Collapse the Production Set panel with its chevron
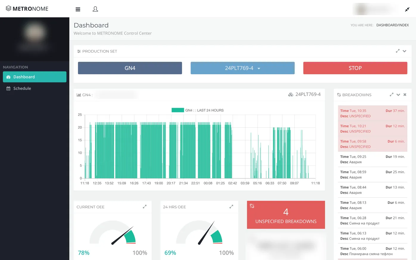 coord(404,51)
